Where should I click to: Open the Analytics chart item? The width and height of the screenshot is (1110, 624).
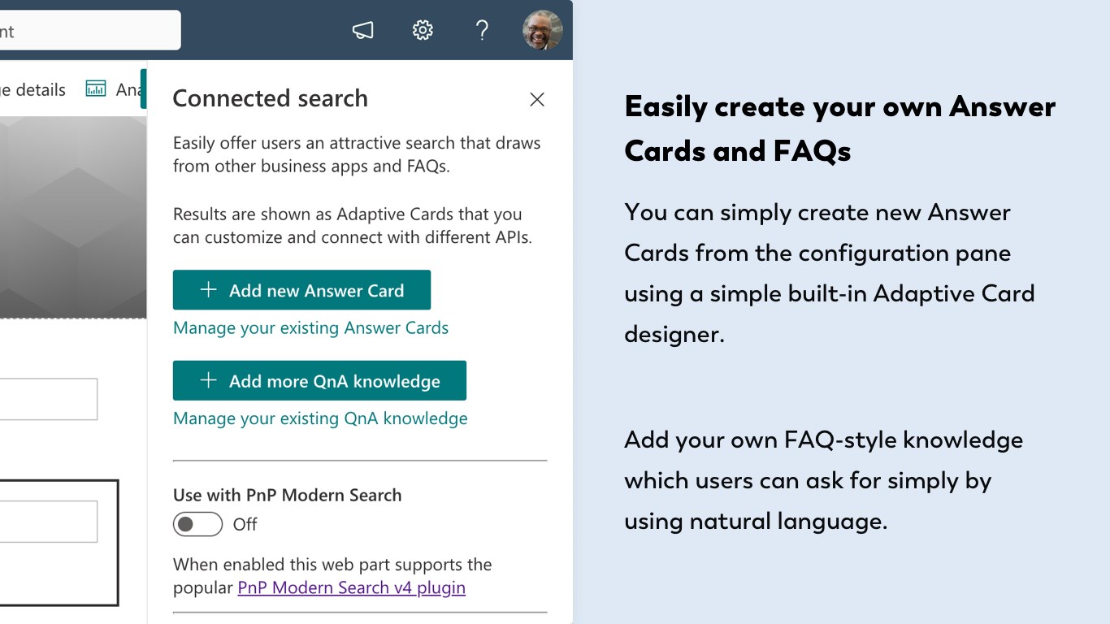(112, 89)
